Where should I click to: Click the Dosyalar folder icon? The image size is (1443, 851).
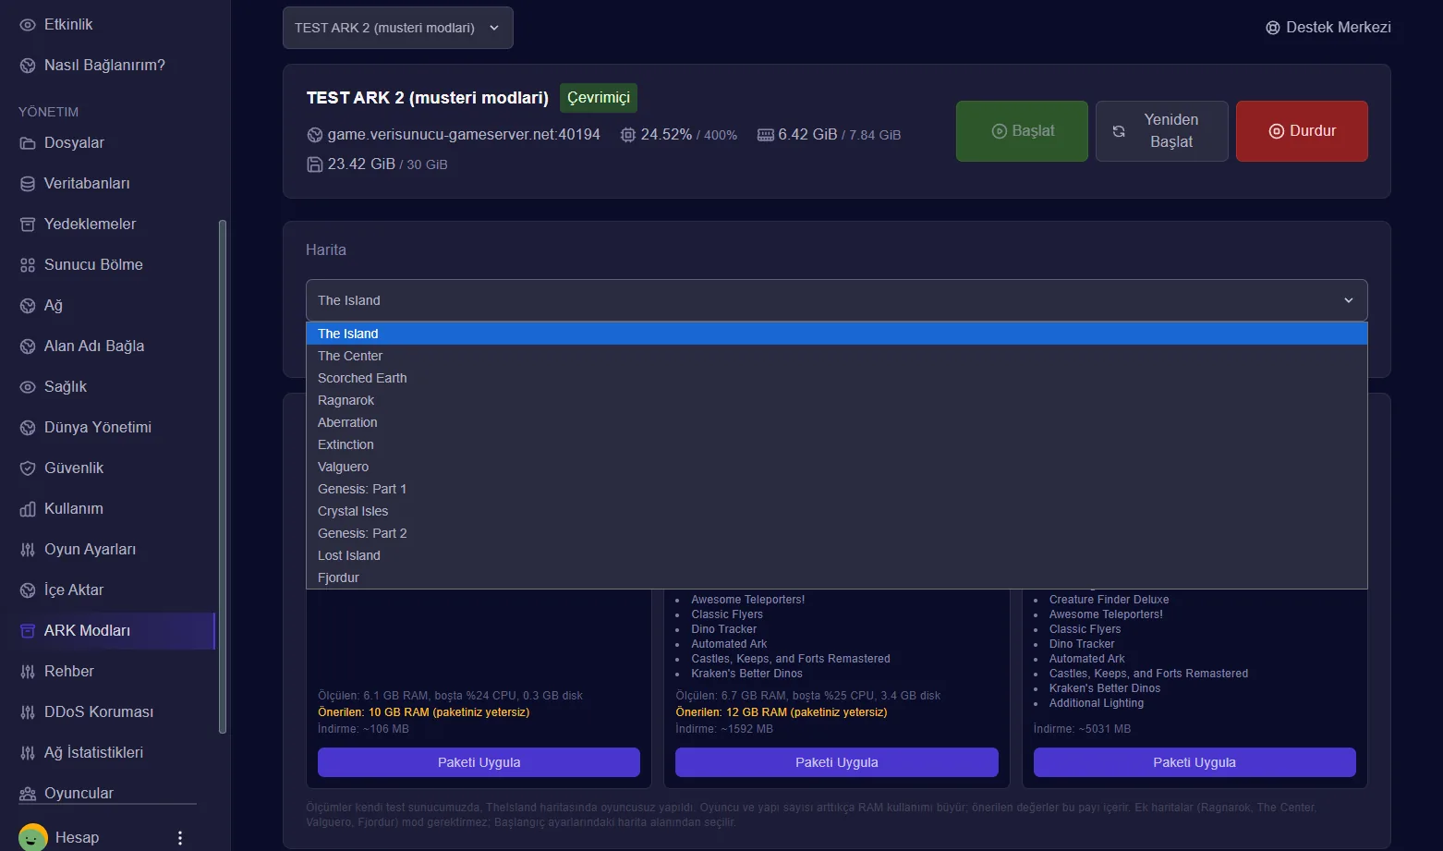point(28,143)
